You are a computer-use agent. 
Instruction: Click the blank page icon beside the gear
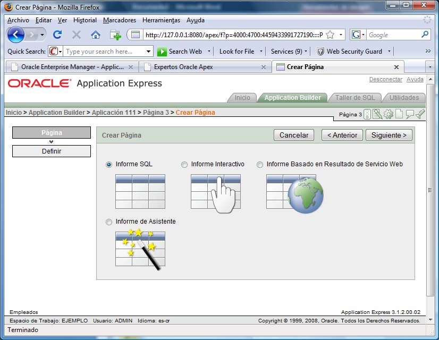[x=399, y=114]
